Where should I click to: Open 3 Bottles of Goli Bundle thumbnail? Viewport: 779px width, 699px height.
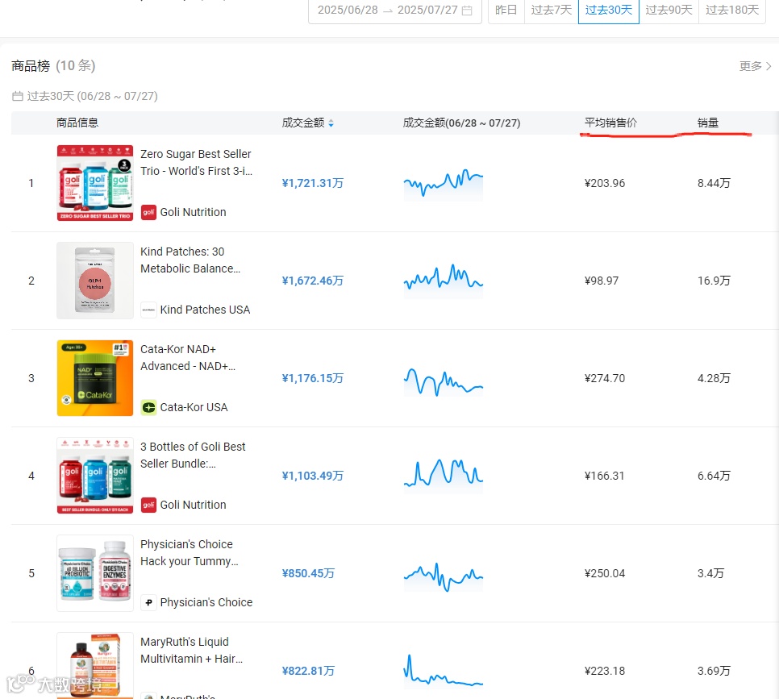[95, 476]
